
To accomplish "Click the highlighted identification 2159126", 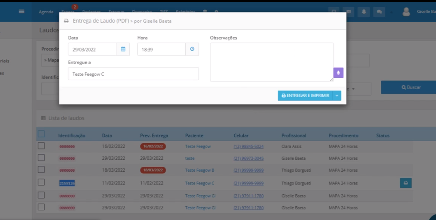I will click(x=67, y=183).
